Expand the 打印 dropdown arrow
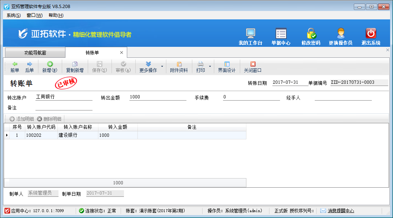The width and height of the screenshot is (393, 218). pyautogui.click(x=210, y=67)
